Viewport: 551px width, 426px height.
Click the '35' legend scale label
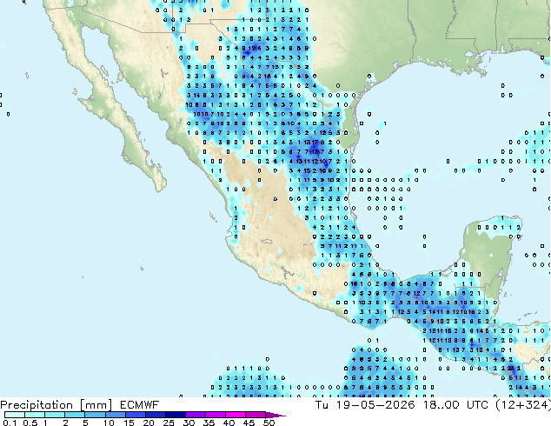(209, 423)
